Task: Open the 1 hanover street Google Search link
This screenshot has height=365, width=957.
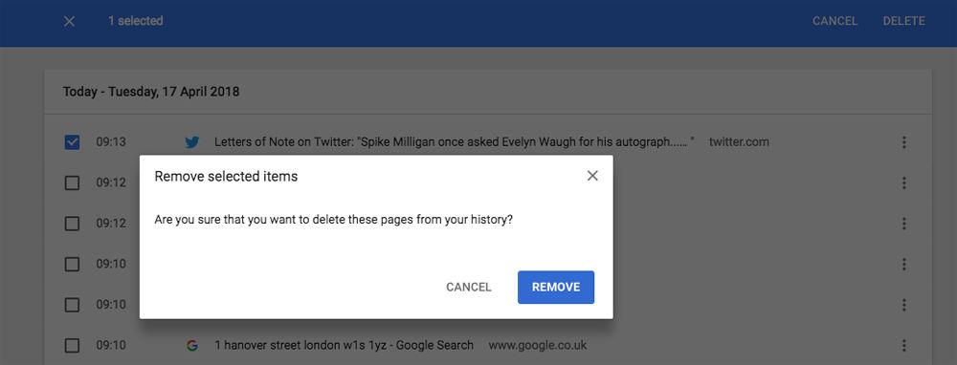Action: coord(344,346)
